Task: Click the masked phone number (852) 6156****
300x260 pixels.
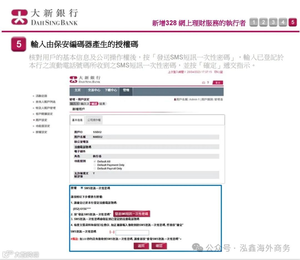Action: coord(82,209)
